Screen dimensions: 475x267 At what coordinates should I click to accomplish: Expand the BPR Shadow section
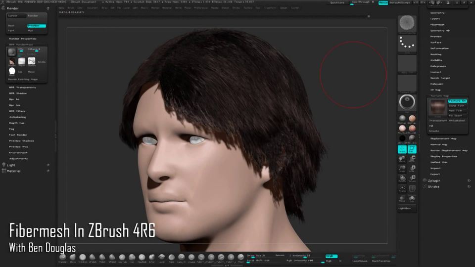point(18,93)
